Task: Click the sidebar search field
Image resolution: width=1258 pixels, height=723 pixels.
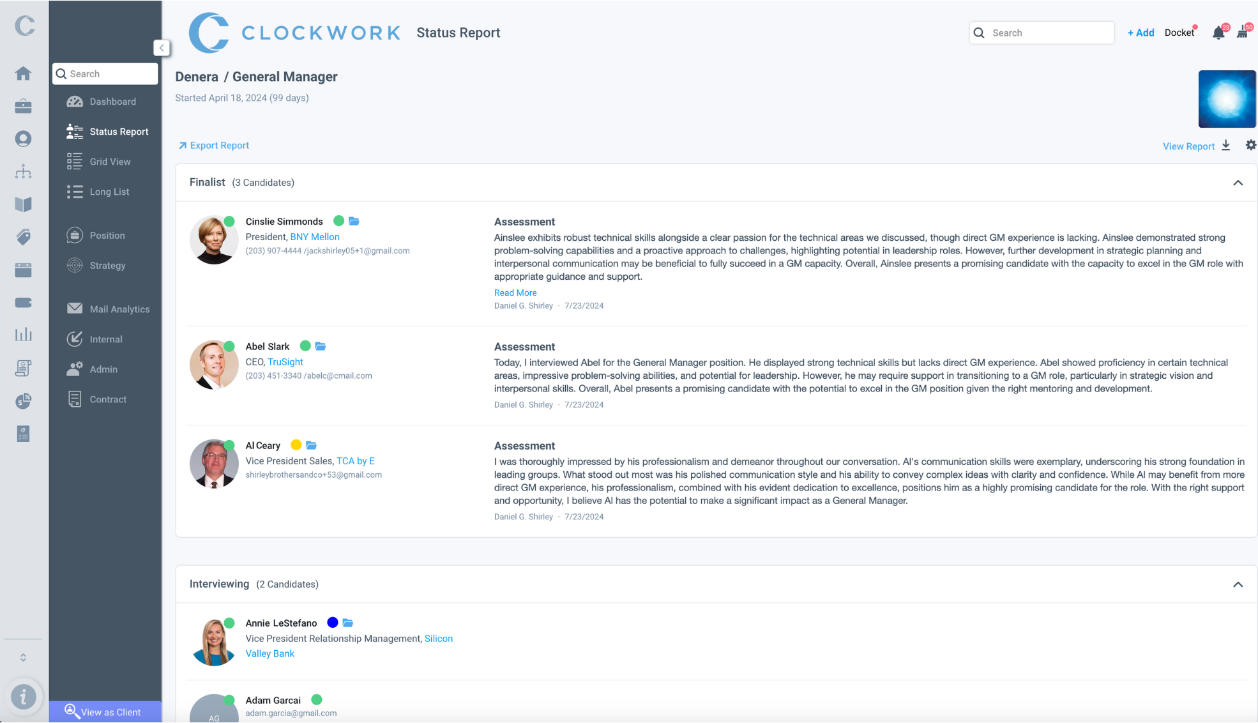Action: tap(105, 73)
